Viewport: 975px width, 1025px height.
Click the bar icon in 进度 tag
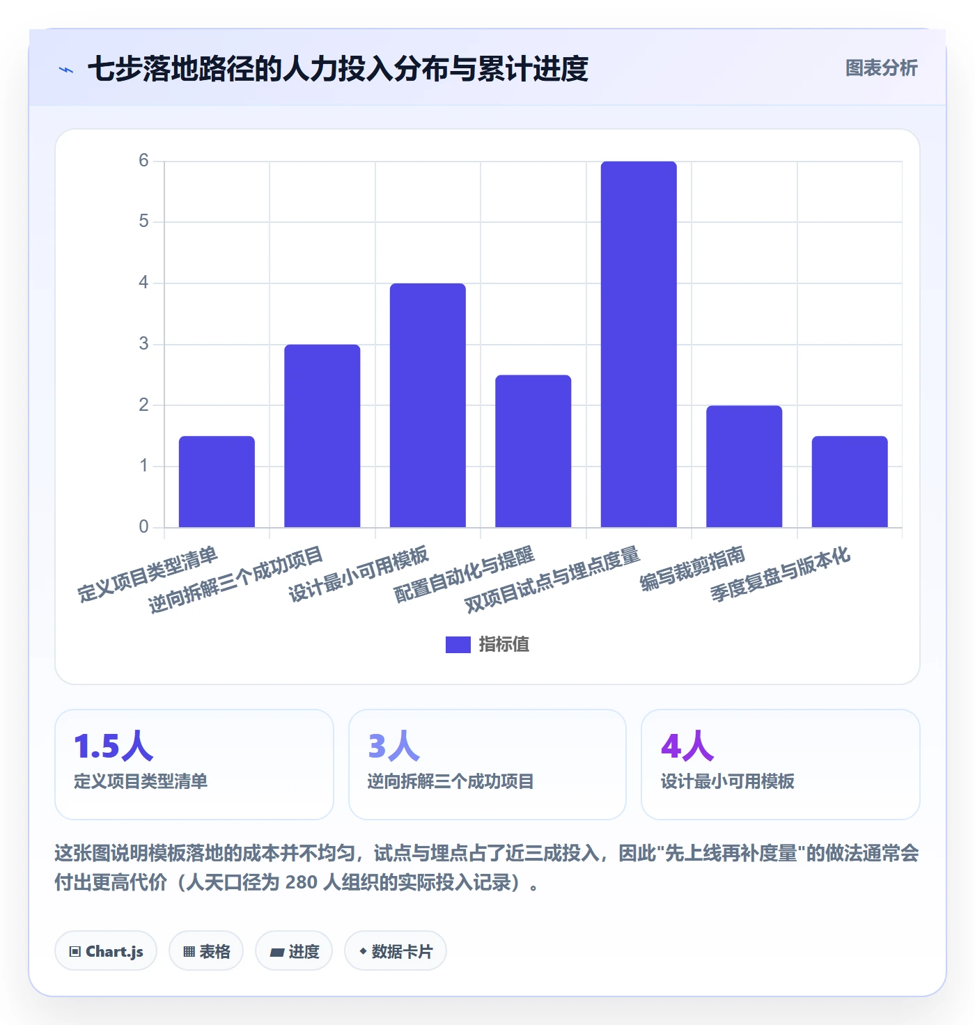tap(277, 952)
